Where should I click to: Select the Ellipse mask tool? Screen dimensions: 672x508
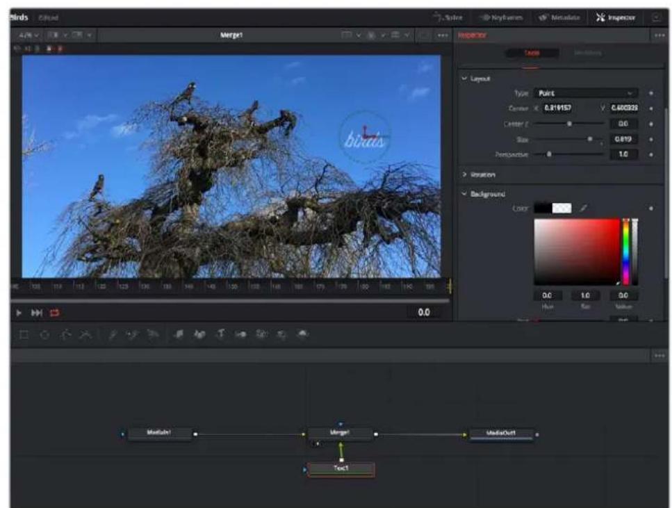point(44,334)
